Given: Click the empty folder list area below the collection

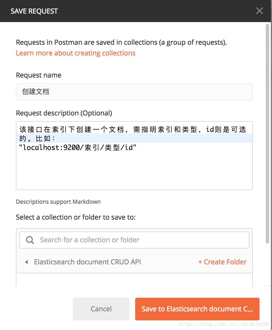Looking at the screenshot, I should coord(134,280).
